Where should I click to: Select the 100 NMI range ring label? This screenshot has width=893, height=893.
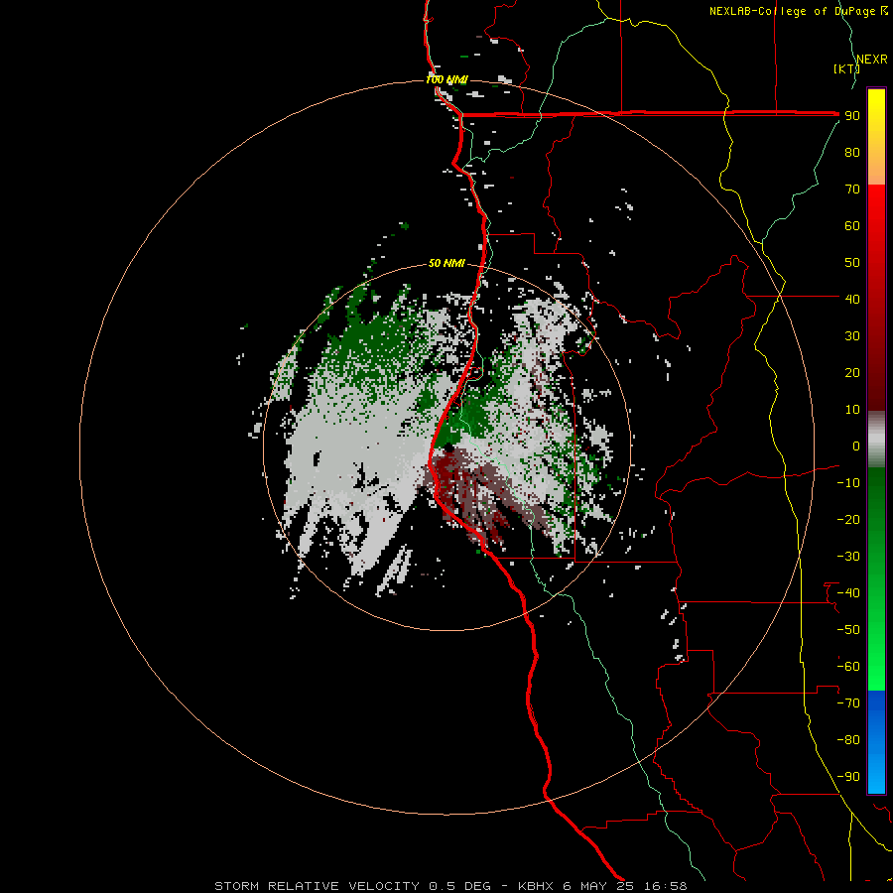[x=446, y=79]
